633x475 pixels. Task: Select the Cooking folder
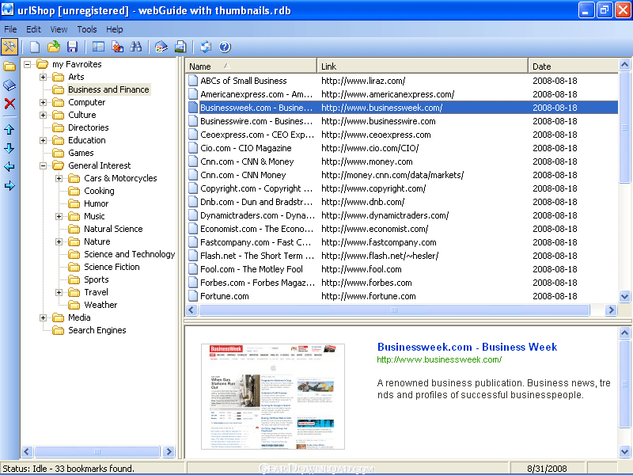99,191
